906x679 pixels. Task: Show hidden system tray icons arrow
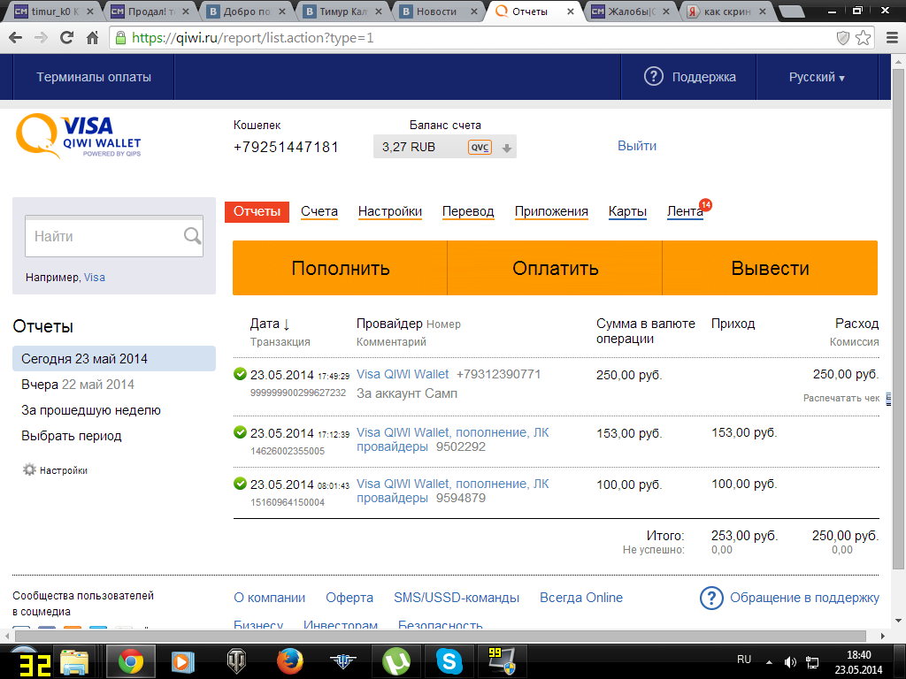pyautogui.click(x=769, y=662)
